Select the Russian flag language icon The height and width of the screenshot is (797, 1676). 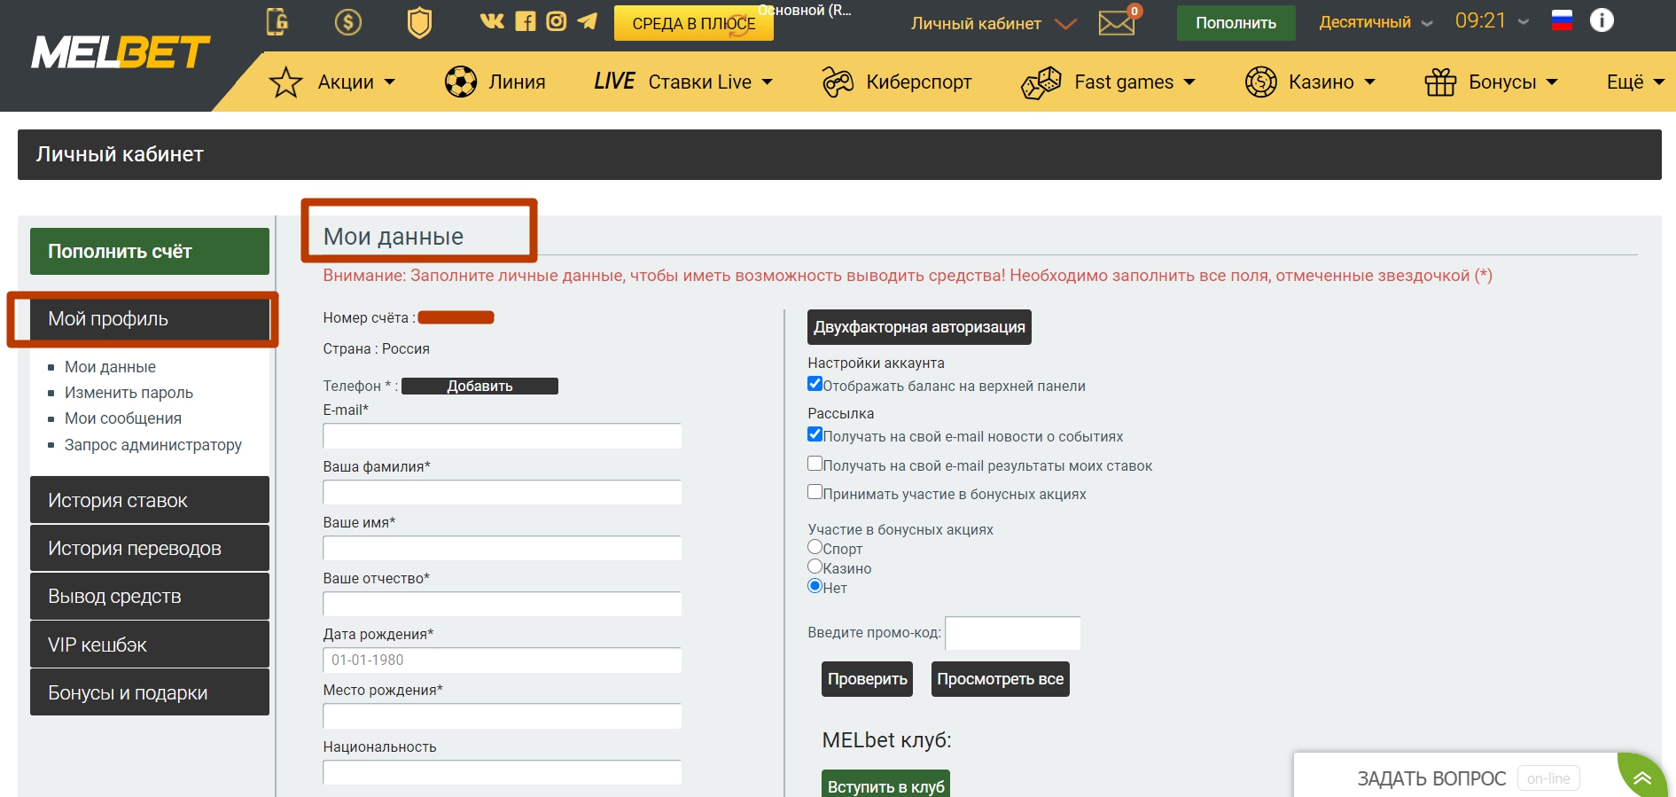(x=1562, y=20)
